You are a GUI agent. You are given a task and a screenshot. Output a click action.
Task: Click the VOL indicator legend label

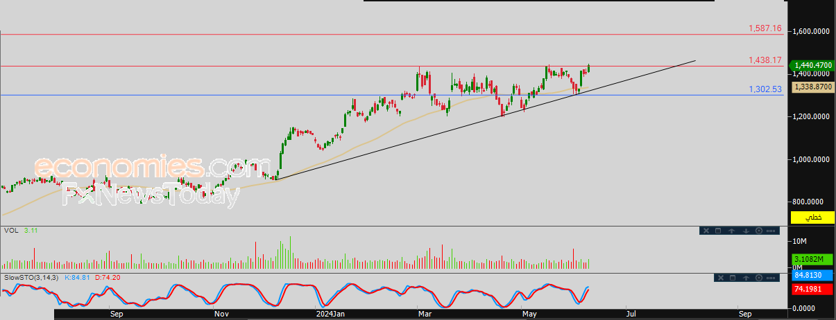(x=10, y=230)
